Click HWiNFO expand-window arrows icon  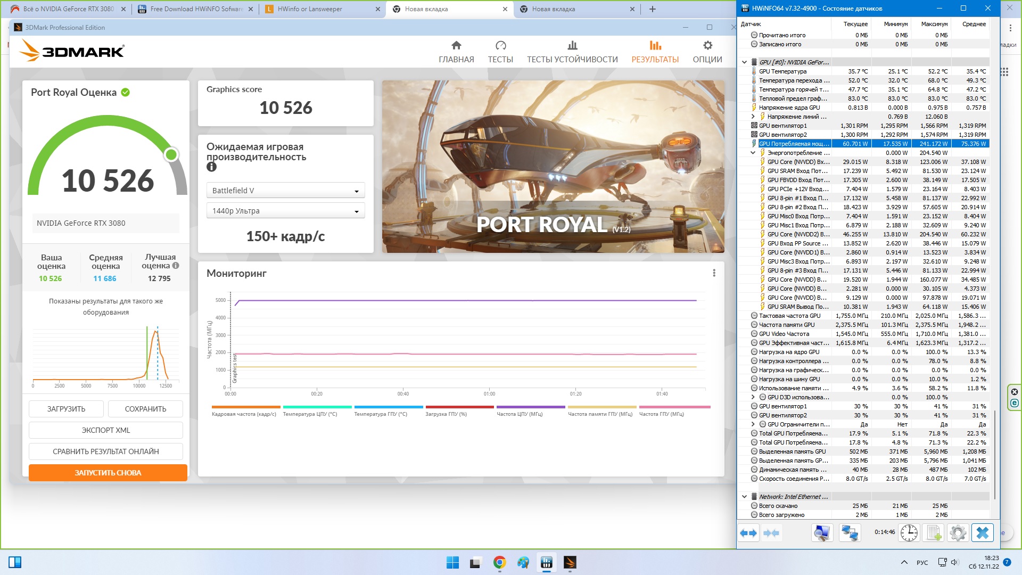coord(748,532)
